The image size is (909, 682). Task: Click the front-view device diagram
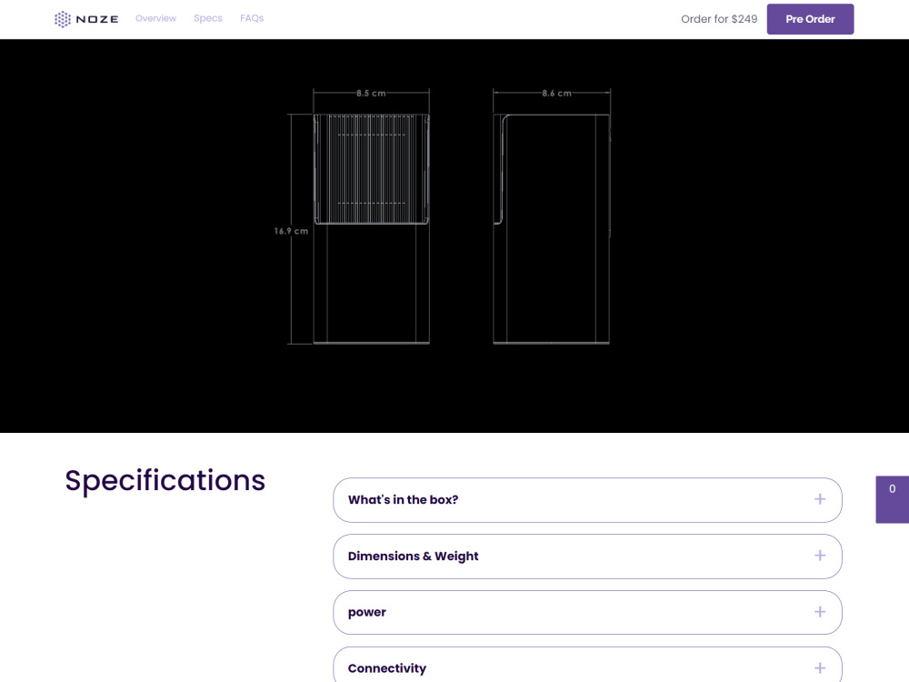(372, 228)
